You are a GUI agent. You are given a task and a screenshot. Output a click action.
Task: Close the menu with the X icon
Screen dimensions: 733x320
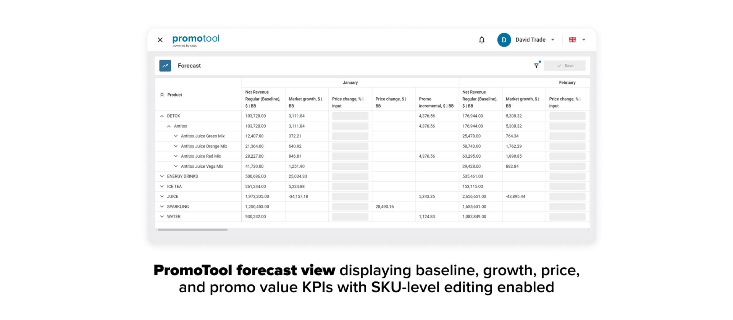pos(160,40)
